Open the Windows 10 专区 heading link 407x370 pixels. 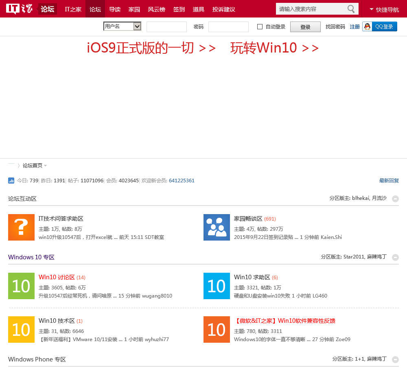31,257
